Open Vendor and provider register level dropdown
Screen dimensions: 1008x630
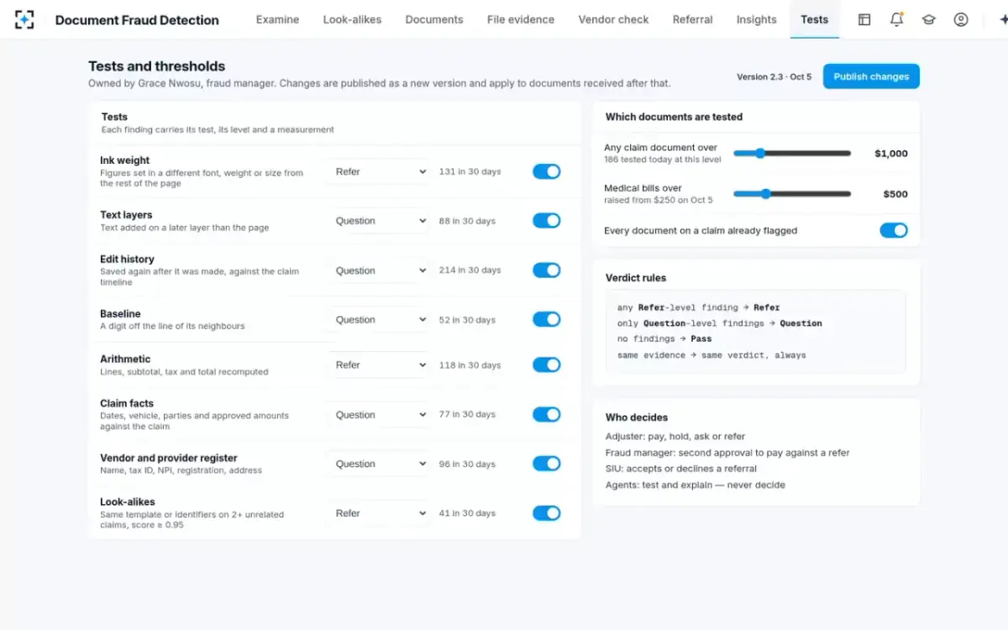(x=380, y=464)
